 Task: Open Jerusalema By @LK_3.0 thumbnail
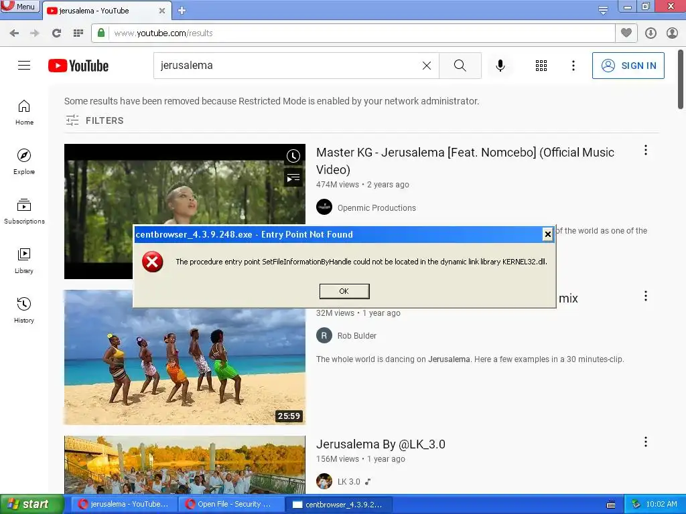click(x=185, y=464)
